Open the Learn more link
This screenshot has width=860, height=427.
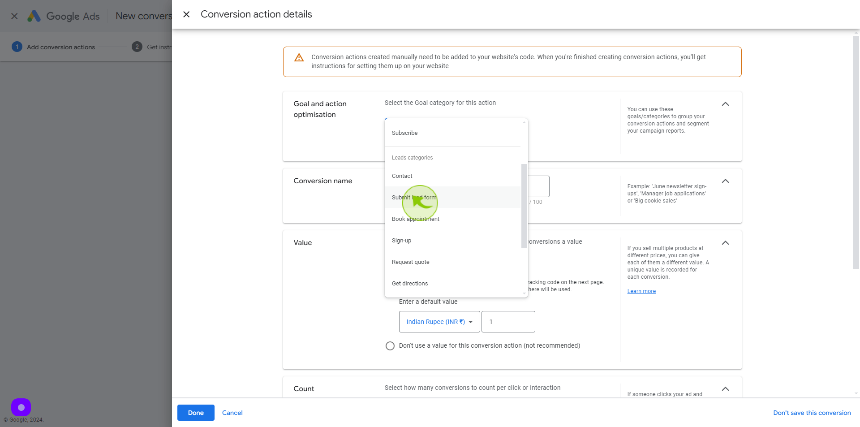pyautogui.click(x=641, y=291)
